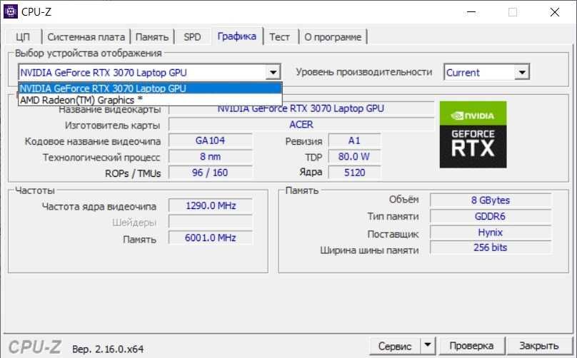Switch to Системная плата tab
Screen dimensions: 577x358
tap(86, 37)
